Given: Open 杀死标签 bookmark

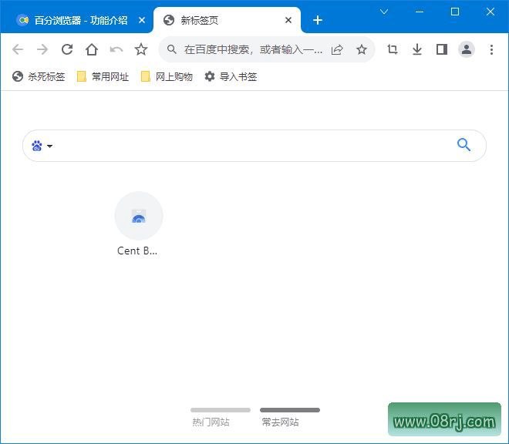Looking at the screenshot, I should click(39, 76).
